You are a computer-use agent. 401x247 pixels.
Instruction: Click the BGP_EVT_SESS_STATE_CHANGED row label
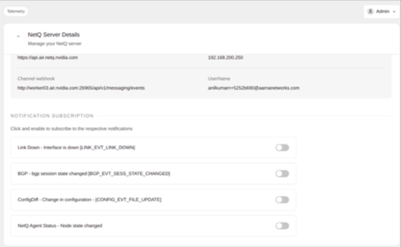pos(94,174)
